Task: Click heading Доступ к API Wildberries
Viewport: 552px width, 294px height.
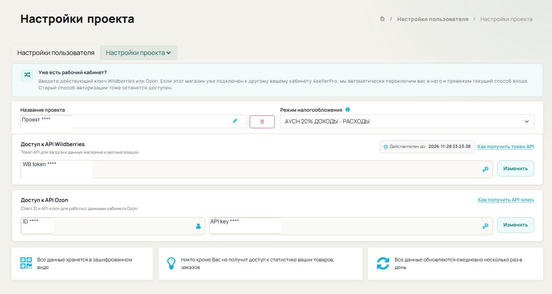Action: point(53,144)
